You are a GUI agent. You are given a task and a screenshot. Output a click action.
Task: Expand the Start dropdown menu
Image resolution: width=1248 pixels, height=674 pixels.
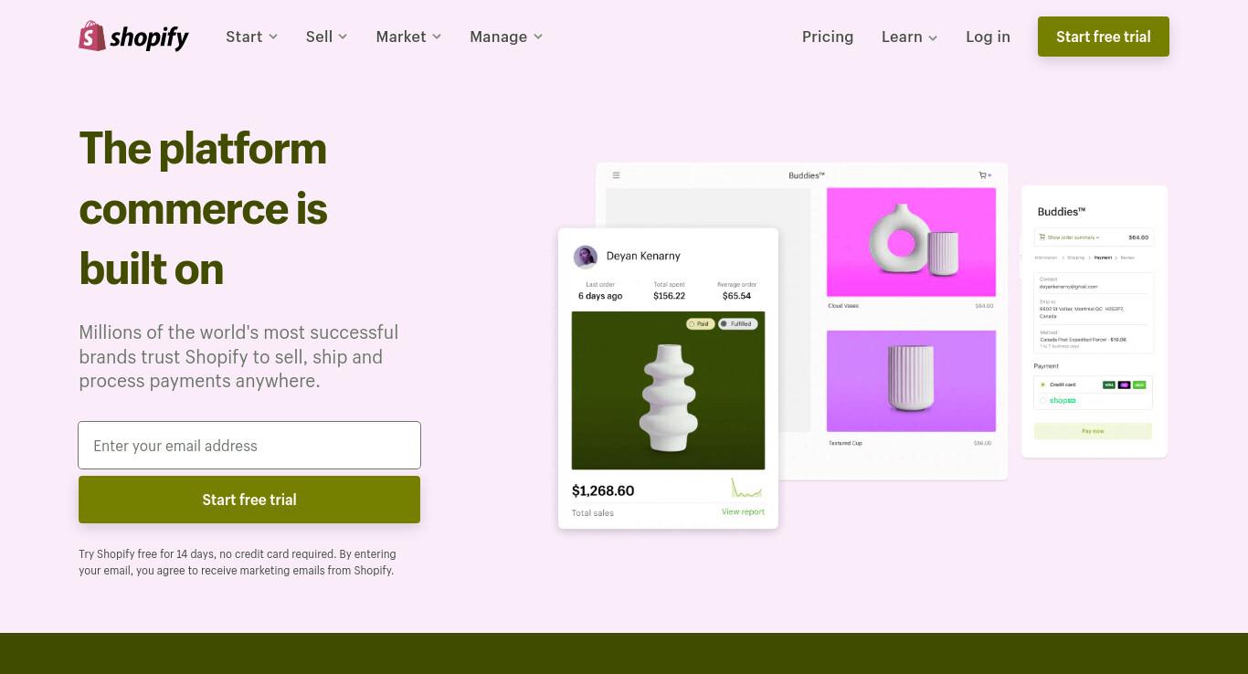(x=252, y=37)
